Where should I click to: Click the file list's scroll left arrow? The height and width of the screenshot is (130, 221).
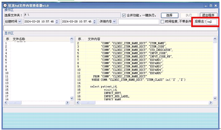click(x=6, y=103)
